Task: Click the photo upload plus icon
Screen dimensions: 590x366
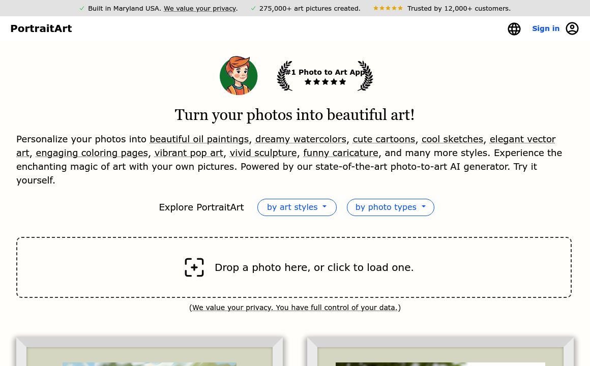Action: pos(194,267)
